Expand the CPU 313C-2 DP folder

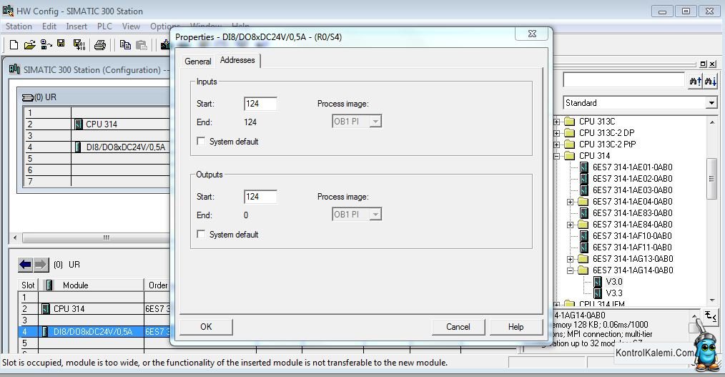click(557, 133)
